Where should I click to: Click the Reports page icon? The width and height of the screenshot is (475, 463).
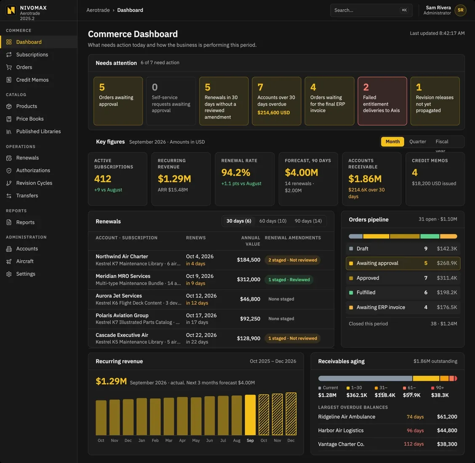coord(9,222)
